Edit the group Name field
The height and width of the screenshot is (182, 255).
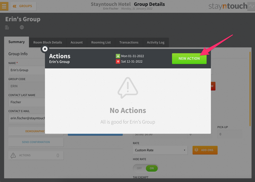[27, 70]
